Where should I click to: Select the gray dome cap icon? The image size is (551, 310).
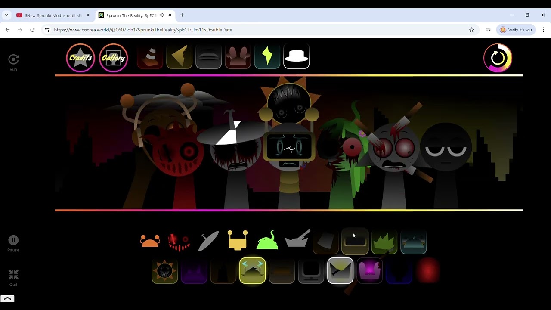point(208,56)
